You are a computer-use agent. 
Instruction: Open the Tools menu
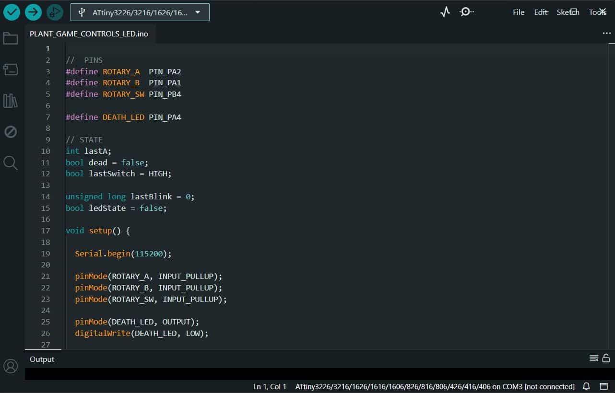coord(597,12)
